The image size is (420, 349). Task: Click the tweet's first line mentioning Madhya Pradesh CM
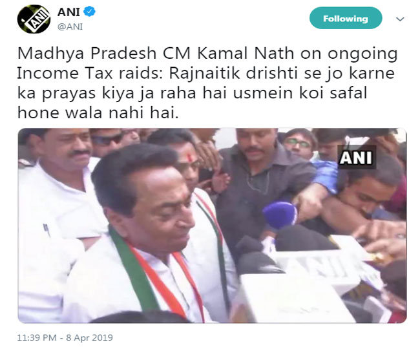coord(207,53)
